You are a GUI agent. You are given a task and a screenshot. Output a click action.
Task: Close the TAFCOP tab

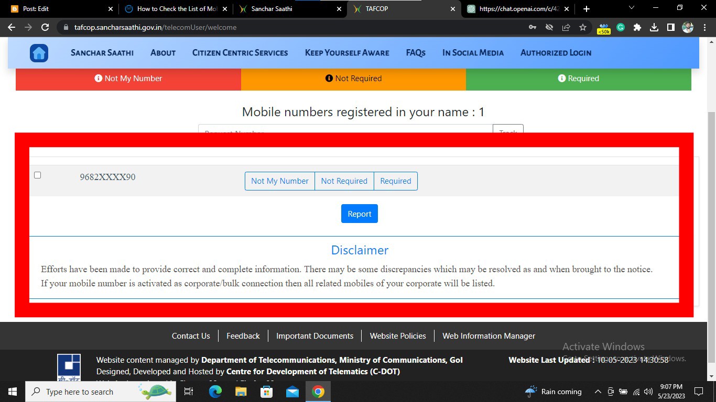point(453,9)
